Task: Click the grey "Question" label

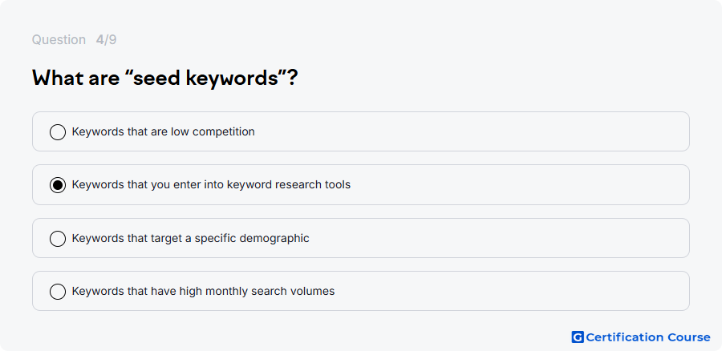Action: point(59,40)
